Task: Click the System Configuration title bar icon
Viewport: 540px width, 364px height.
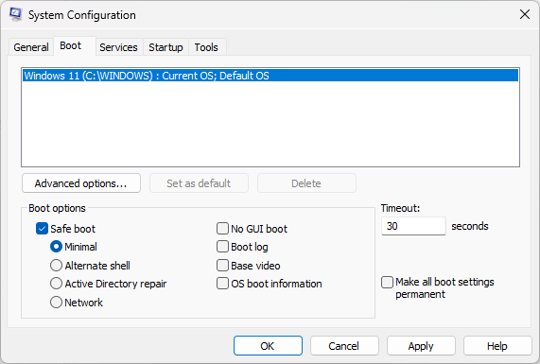Action: (x=15, y=14)
